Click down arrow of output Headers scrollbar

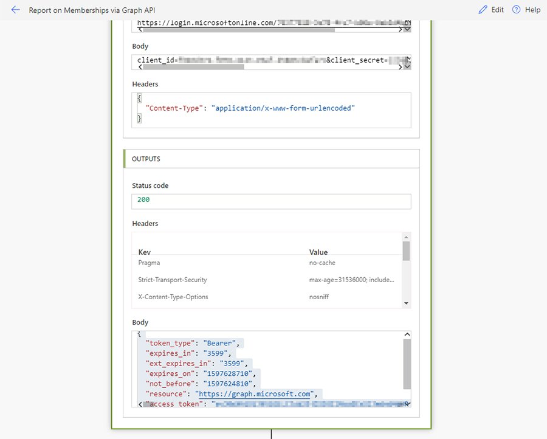tap(406, 303)
